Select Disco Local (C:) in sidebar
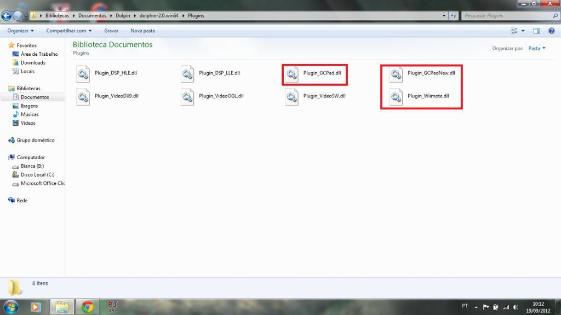 (38, 174)
